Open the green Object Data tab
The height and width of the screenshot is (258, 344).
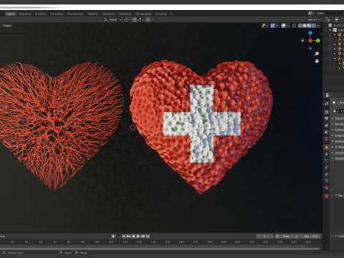coord(327,181)
